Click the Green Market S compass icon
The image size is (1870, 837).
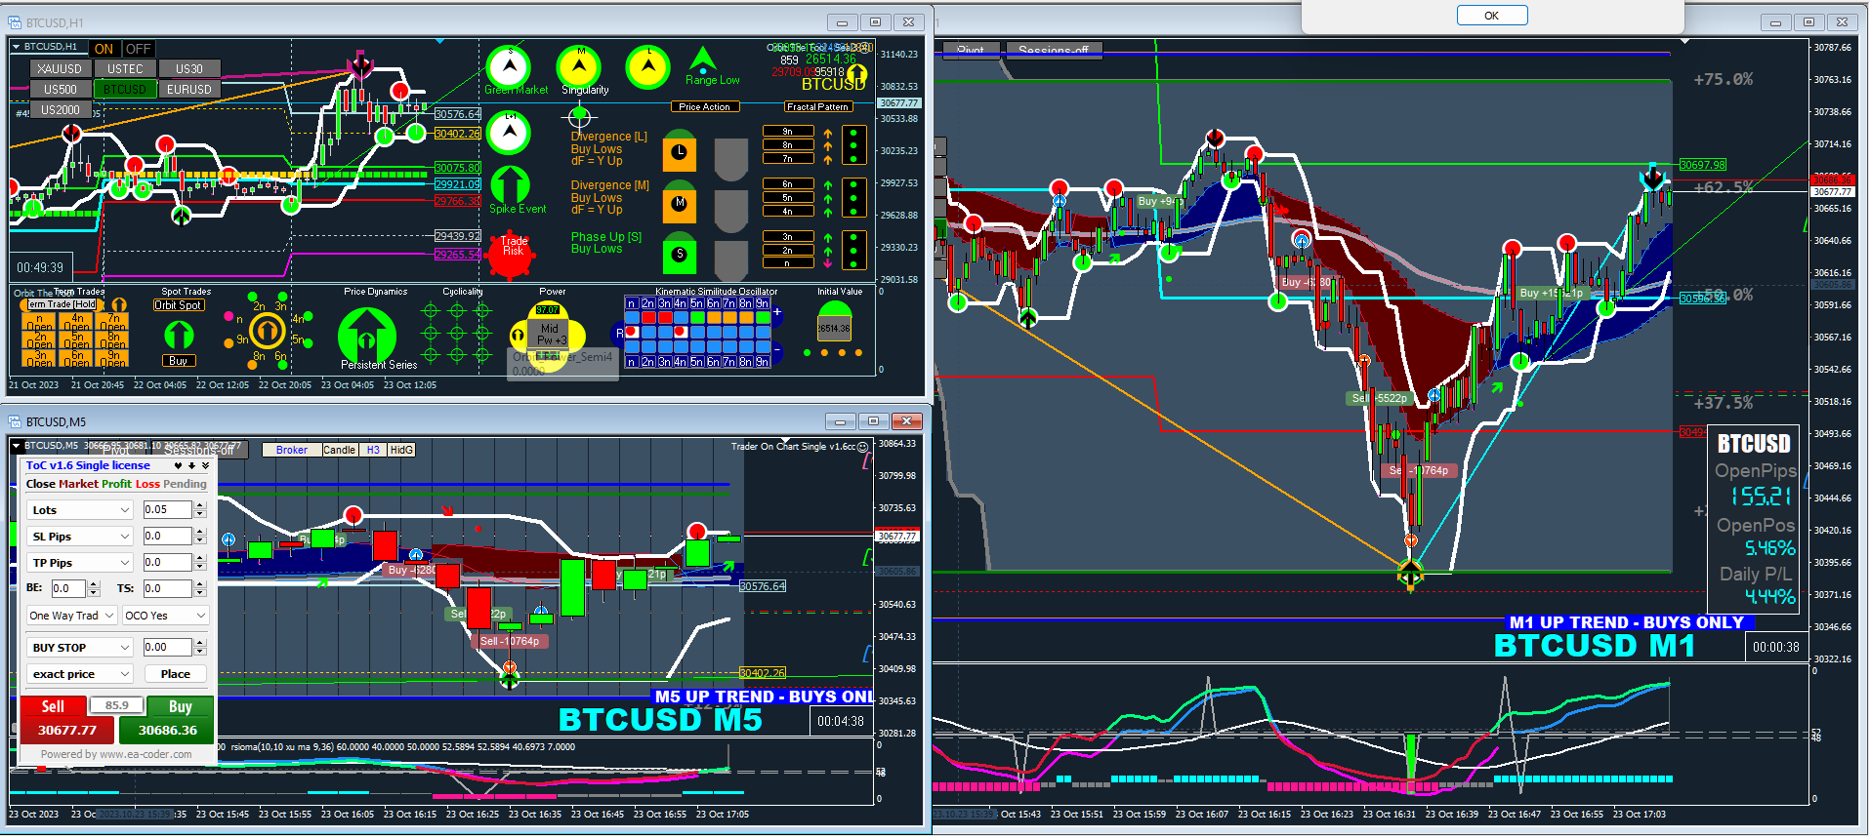pyautogui.click(x=508, y=67)
